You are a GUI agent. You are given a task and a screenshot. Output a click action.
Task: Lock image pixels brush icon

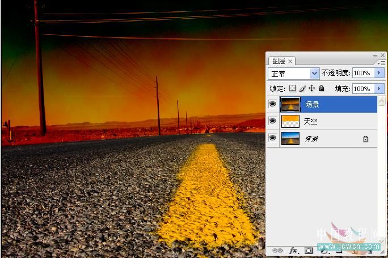pos(302,88)
